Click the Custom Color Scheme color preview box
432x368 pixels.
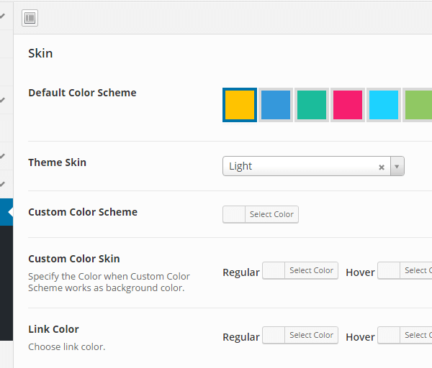click(234, 214)
